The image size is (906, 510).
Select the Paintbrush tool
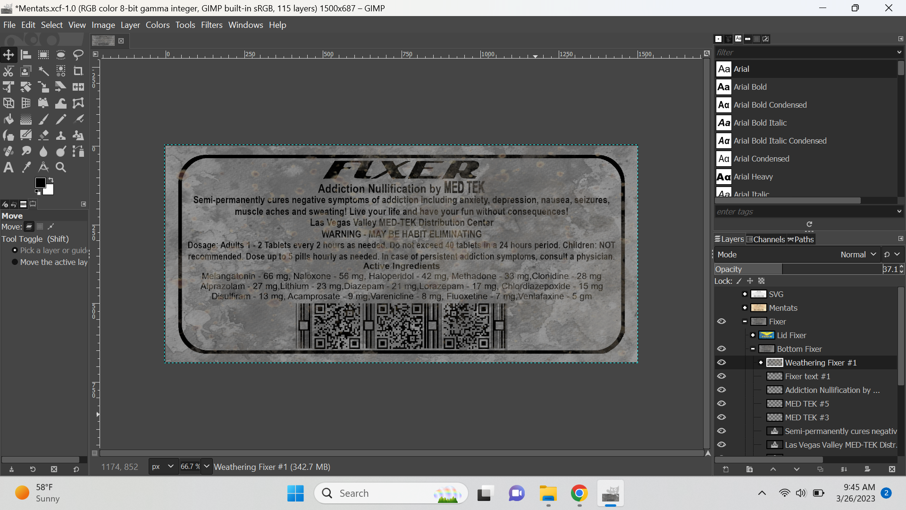tap(43, 119)
